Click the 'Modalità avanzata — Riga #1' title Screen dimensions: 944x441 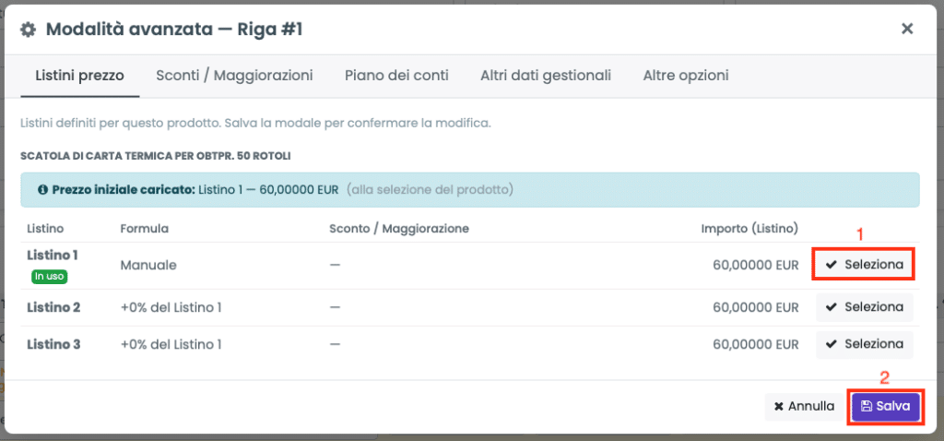click(x=174, y=30)
